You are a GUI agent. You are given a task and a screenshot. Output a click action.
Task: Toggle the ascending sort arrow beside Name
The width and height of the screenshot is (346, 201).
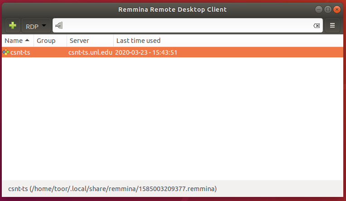pyautogui.click(x=27, y=41)
